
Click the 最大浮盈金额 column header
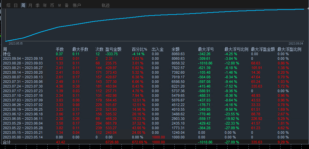point(263,50)
